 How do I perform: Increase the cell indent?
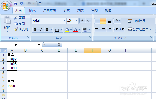122,30
